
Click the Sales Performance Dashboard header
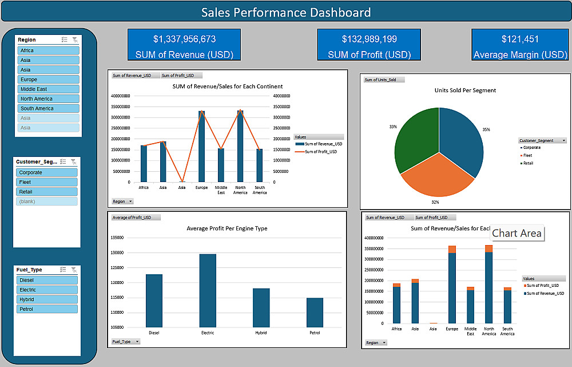286,13
